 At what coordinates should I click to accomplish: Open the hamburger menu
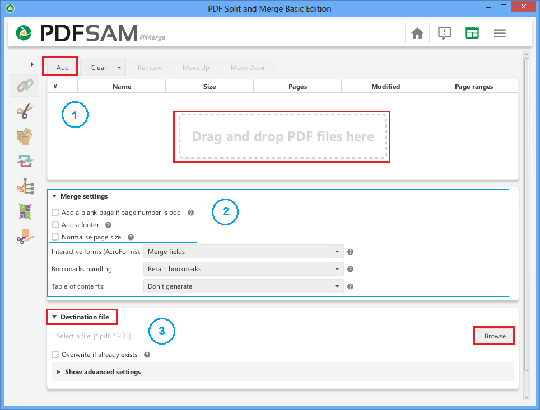click(x=500, y=33)
